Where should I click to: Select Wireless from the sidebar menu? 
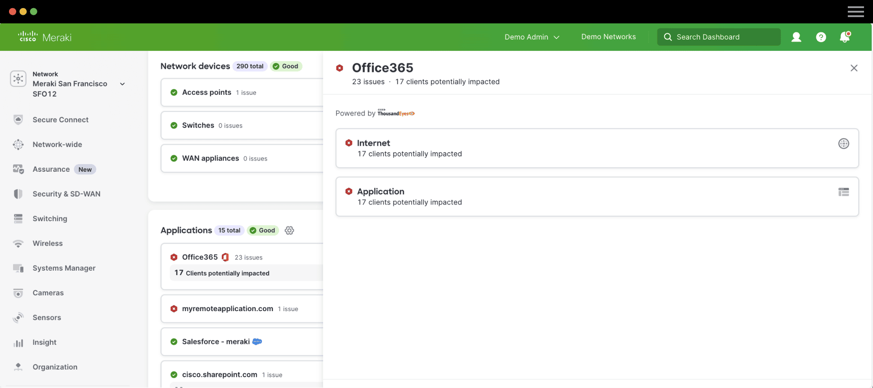click(x=48, y=243)
